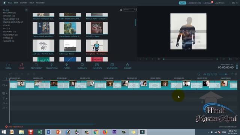240x135 pixels.
Task: Select the Rock music category
Action: (x=6, y=25)
